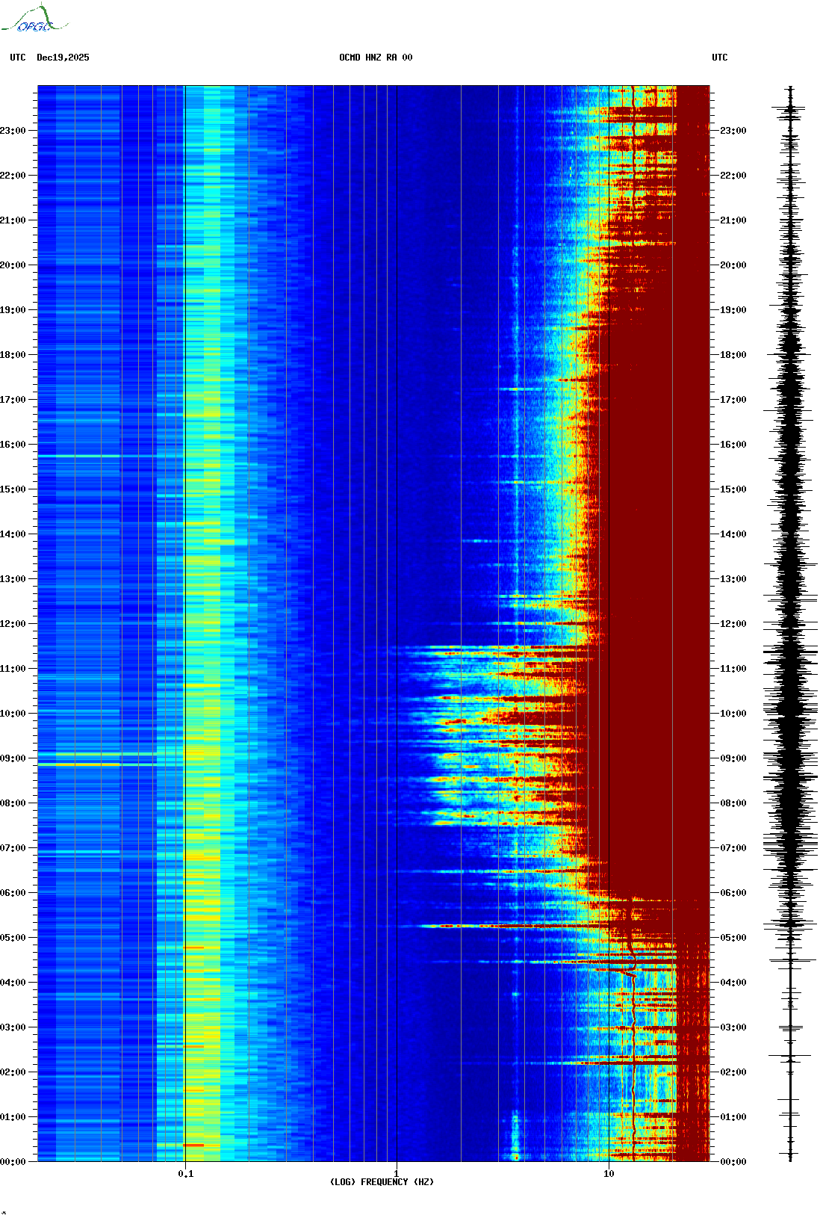Click the 21:00 label on right time axis

[x=732, y=220]
